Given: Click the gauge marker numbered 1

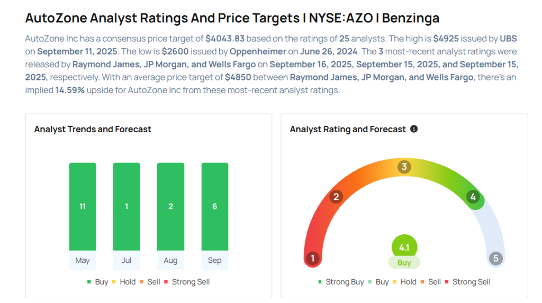Looking at the screenshot, I should point(313,259).
